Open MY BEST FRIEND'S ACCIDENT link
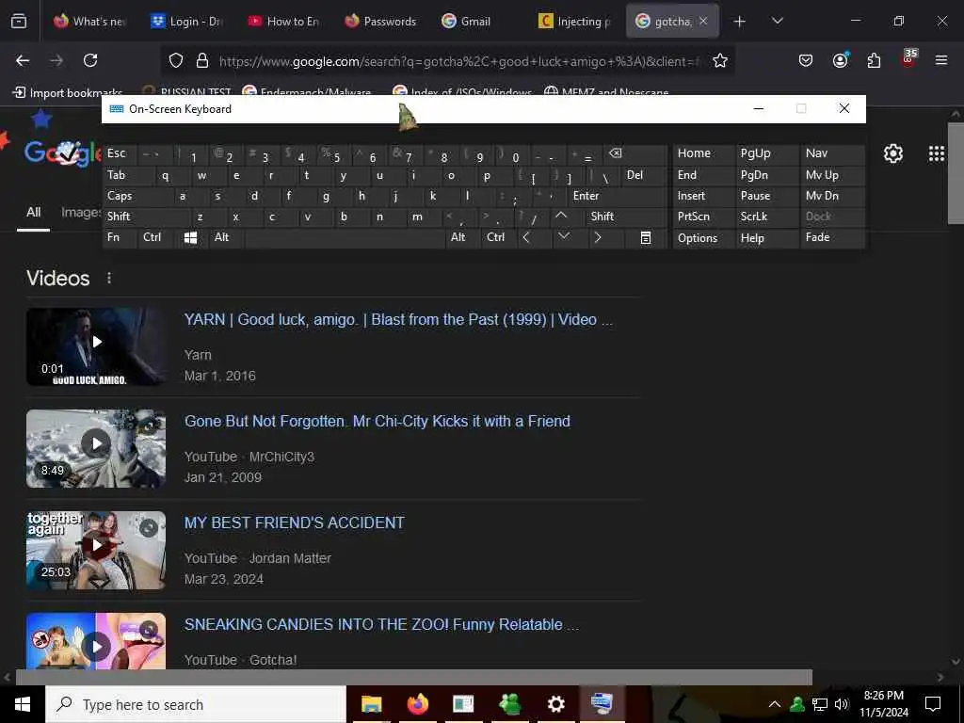Screen dimensions: 964x723 pyautogui.click(x=295, y=522)
